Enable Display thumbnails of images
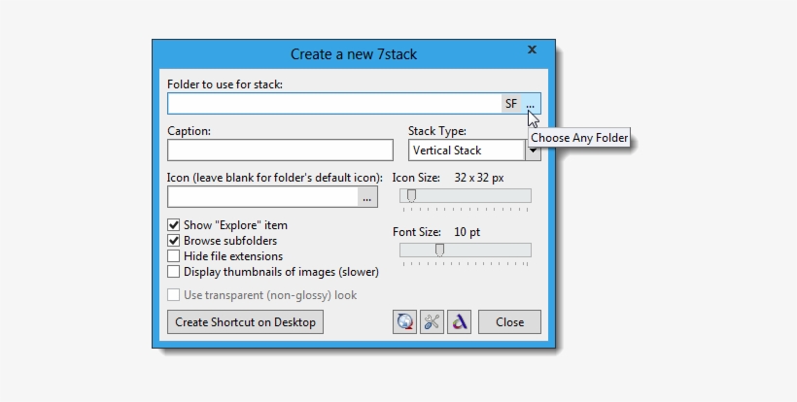This screenshot has height=402, width=797. pyautogui.click(x=173, y=272)
